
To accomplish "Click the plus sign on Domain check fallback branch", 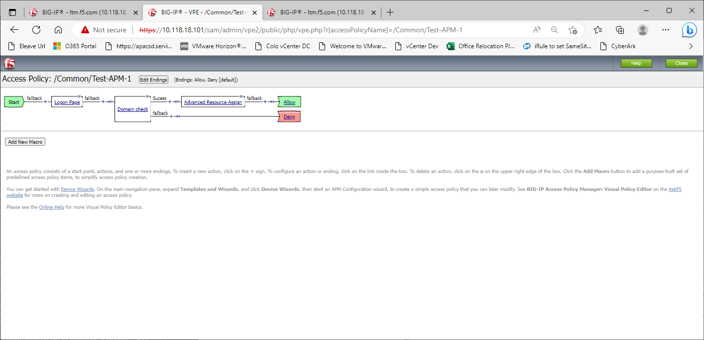I will 171,116.
